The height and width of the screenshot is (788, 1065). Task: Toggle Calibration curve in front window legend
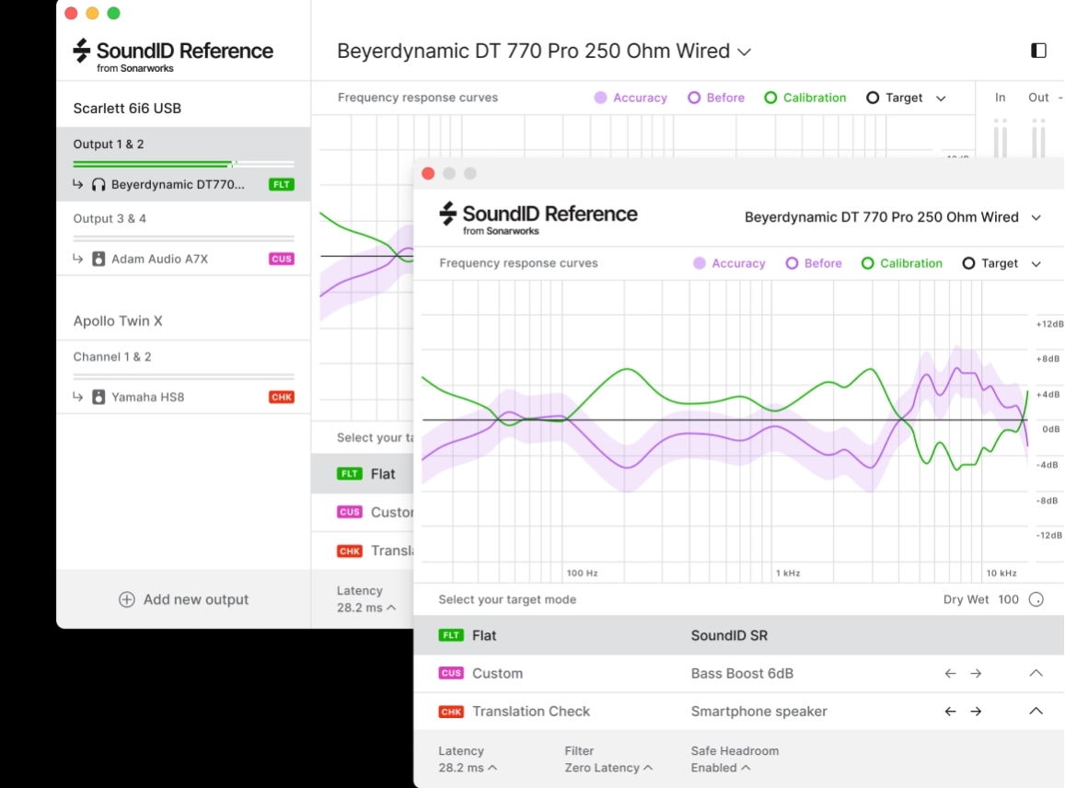click(867, 263)
